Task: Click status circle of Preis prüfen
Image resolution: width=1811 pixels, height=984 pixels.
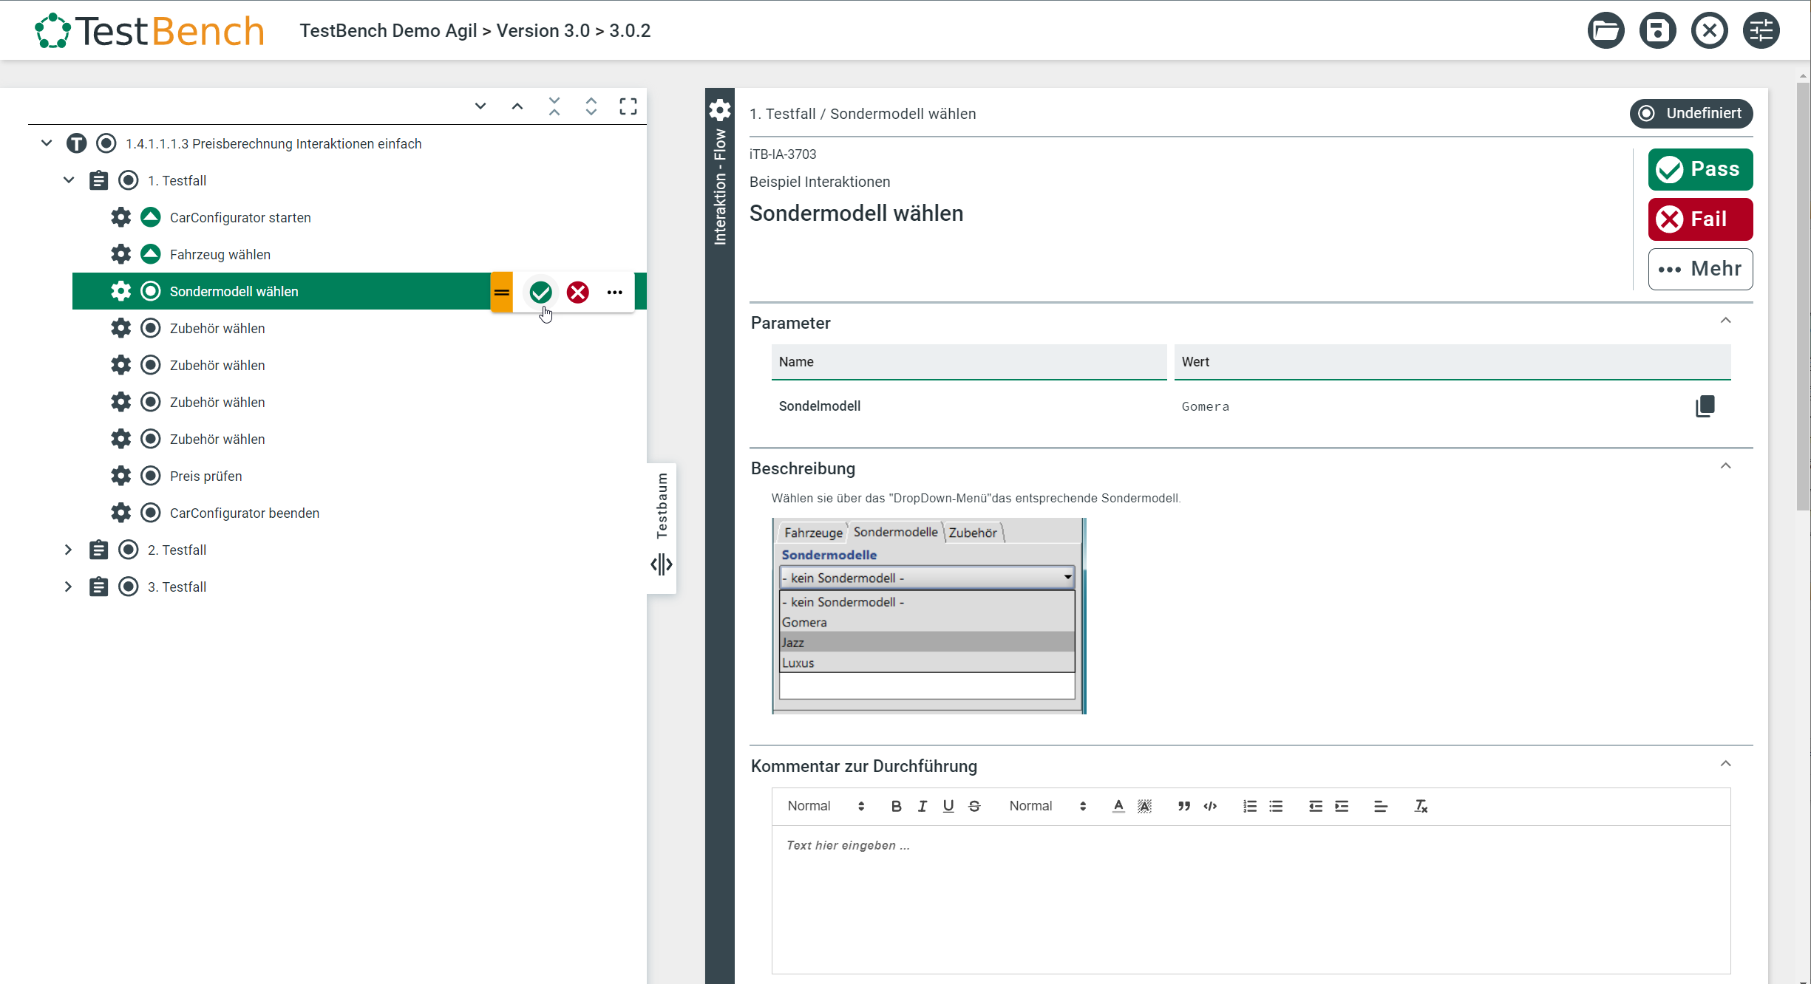Action: point(151,476)
